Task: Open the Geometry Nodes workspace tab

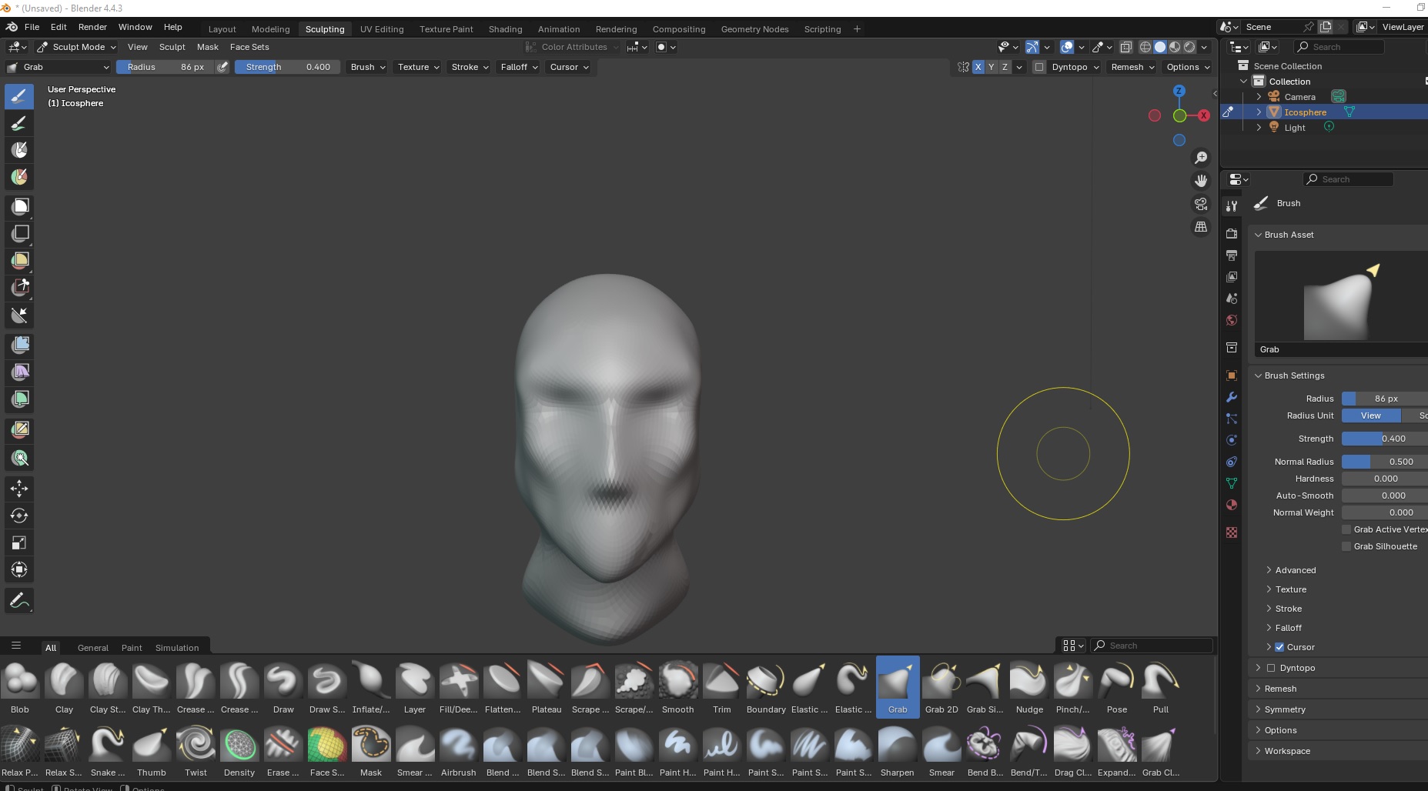Action: click(754, 29)
